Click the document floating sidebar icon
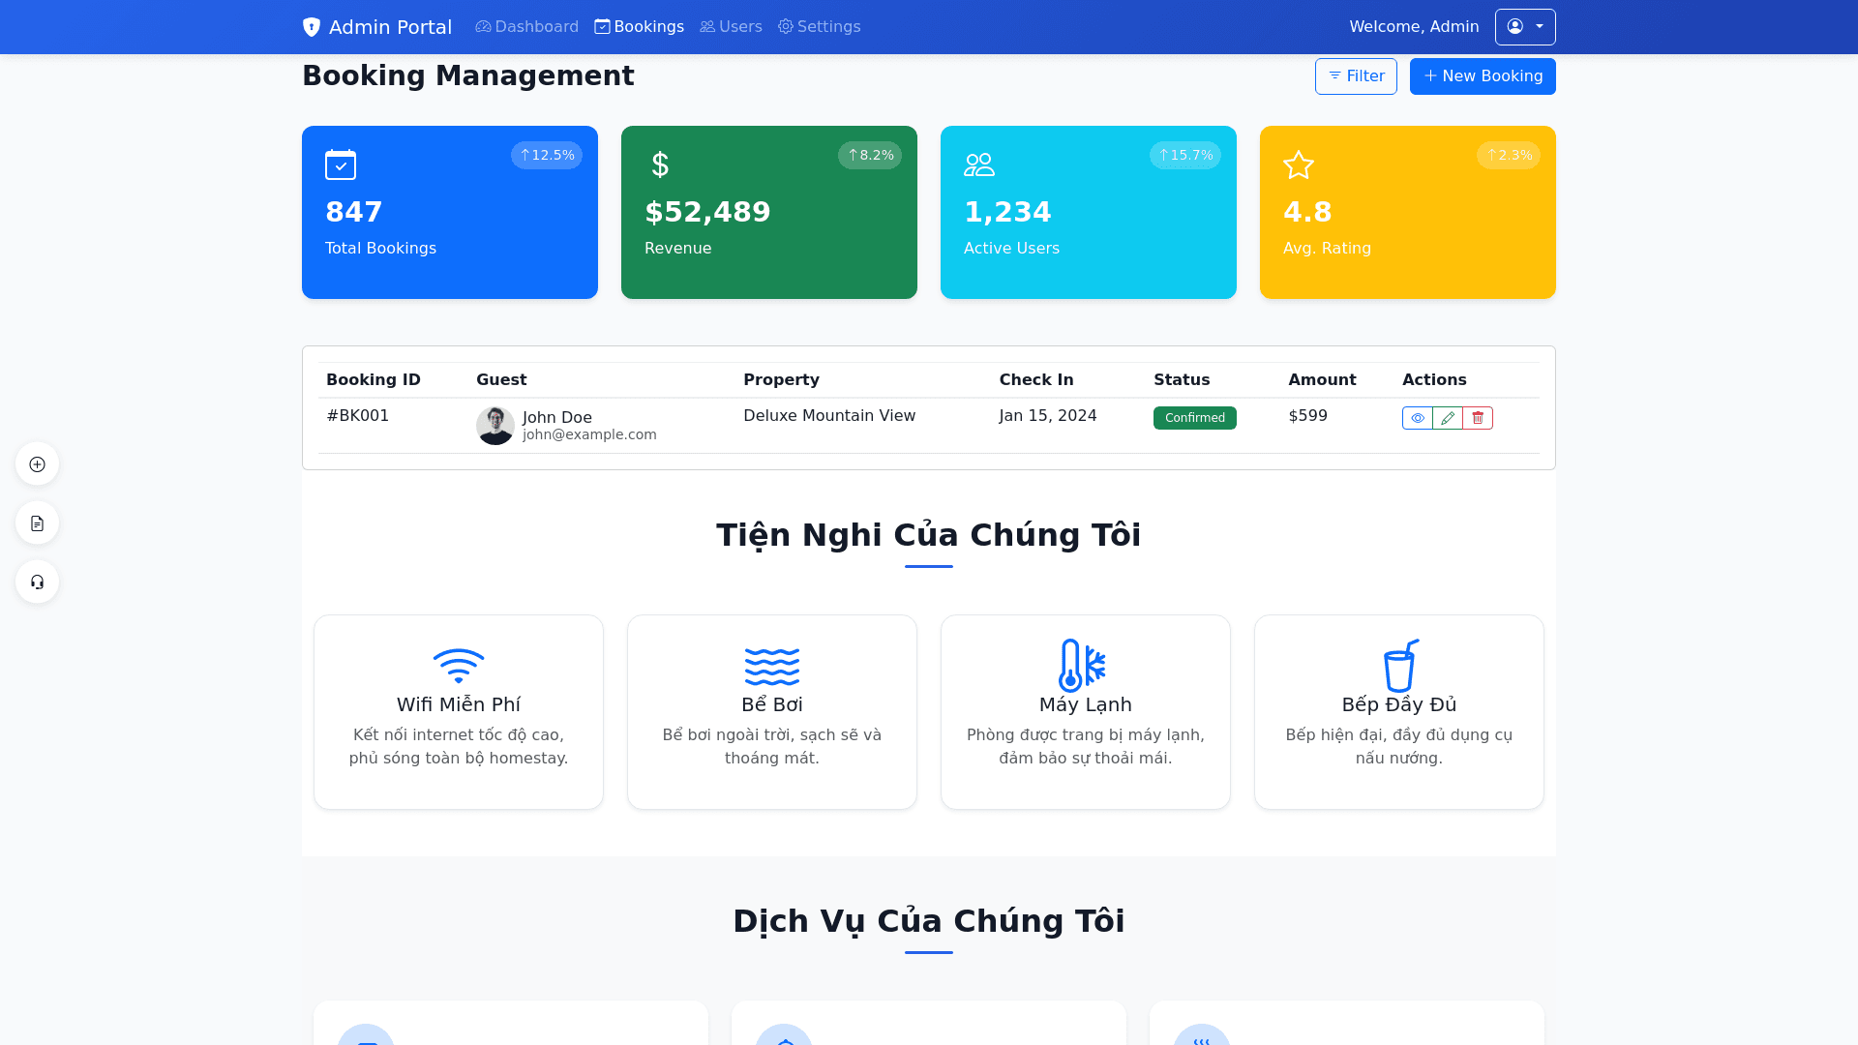Screen dimensions: 1858x1045 pyautogui.click(x=37, y=523)
